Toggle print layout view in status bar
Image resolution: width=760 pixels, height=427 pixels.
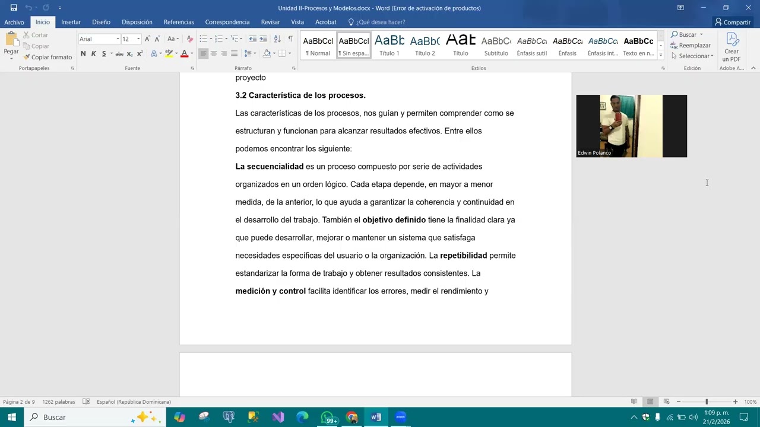click(650, 401)
